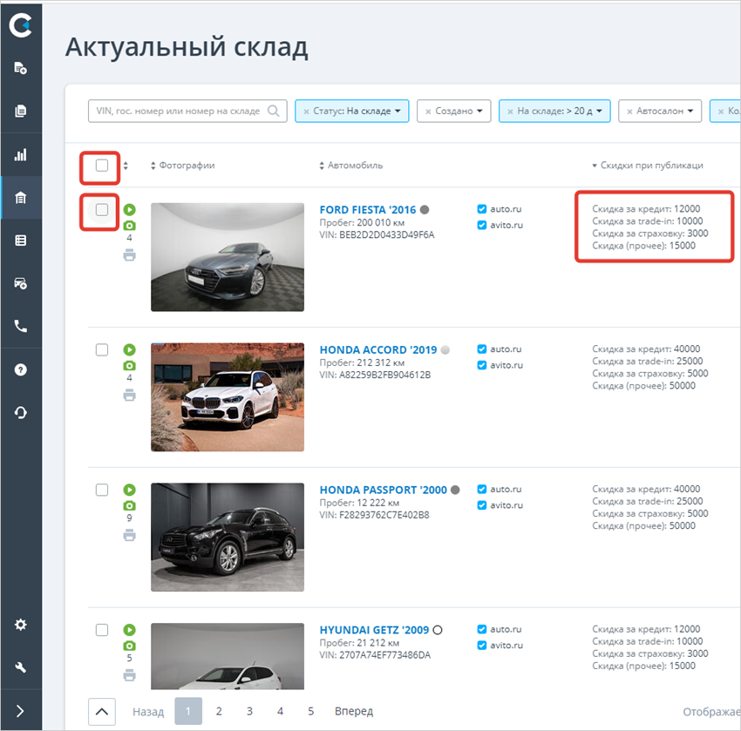Image resolution: width=741 pixels, height=731 pixels.
Task: Open the documents copy sidebar icon
Action: [x=20, y=111]
